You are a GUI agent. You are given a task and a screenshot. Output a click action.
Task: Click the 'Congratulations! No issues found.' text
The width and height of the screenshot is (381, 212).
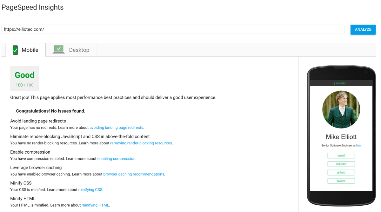point(50,111)
